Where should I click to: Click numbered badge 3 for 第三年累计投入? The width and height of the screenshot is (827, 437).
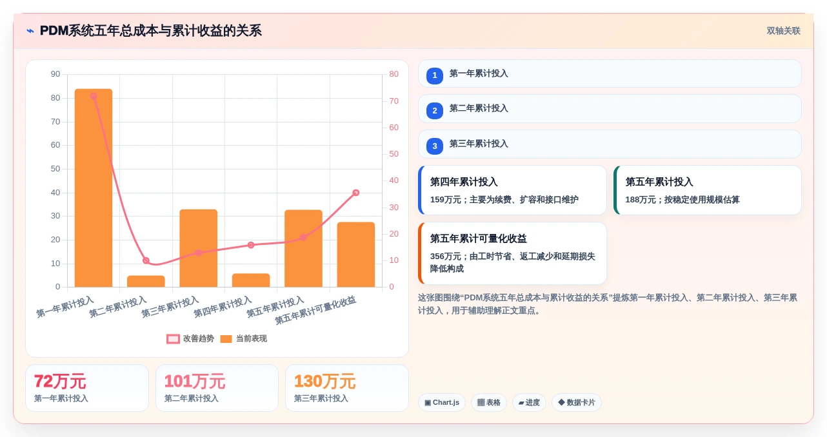[x=435, y=146]
